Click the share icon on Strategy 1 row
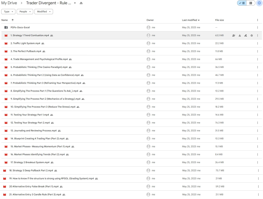The width and height of the screenshot is (263, 199). (234, 36)
